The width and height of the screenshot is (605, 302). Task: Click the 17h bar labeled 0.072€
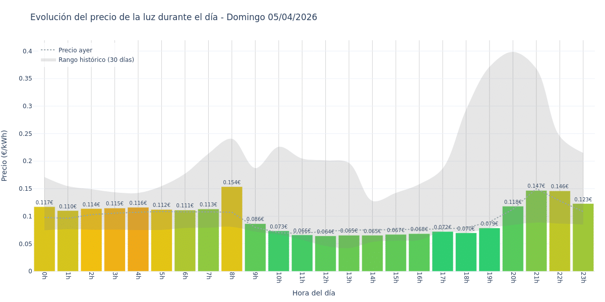tap(443, 252)
